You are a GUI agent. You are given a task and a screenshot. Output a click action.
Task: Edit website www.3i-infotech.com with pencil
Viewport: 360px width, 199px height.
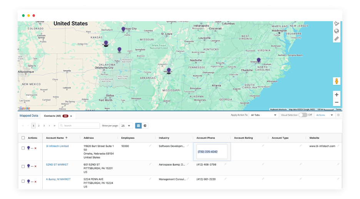pos(338,146)
